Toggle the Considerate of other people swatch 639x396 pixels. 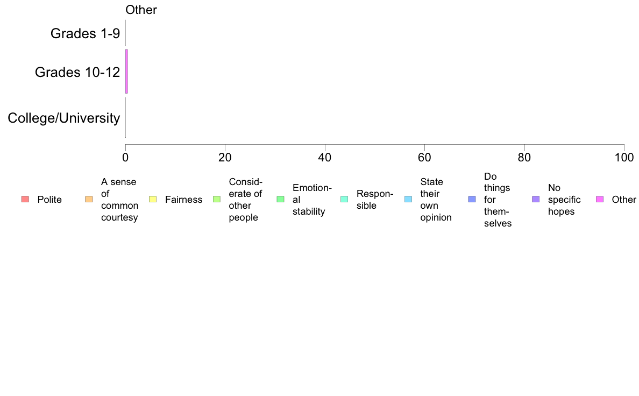(217, 200)
